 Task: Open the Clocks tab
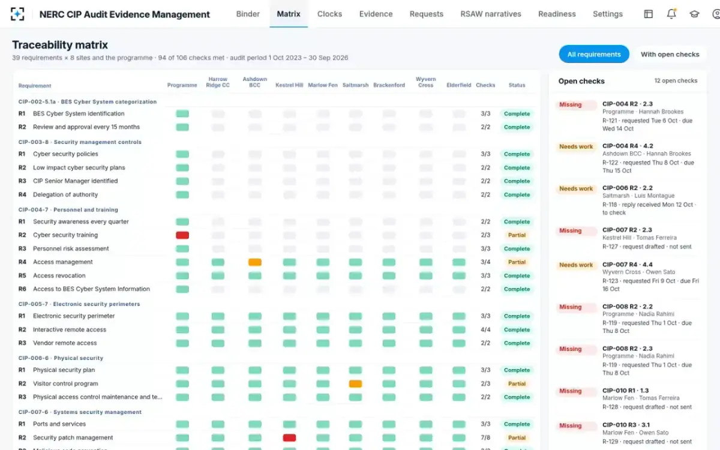tap(329, 14)
